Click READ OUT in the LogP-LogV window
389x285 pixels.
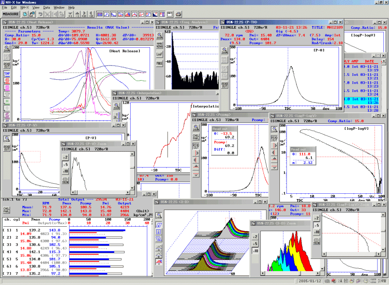274,139
